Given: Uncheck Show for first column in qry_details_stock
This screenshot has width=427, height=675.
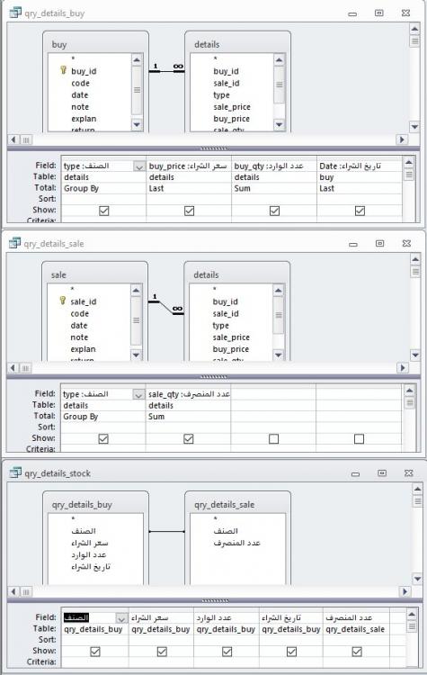Looking at the screenshot, I should click(x=95, y=652).
